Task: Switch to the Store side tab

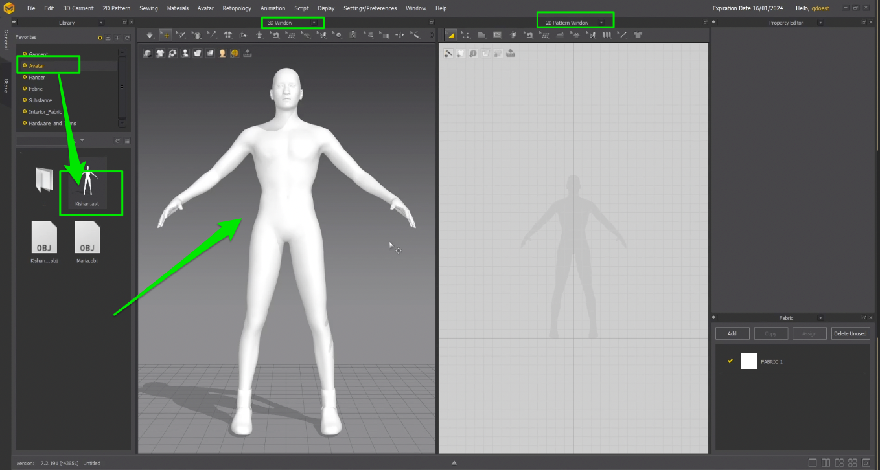Action: click(x=6, y=85)
